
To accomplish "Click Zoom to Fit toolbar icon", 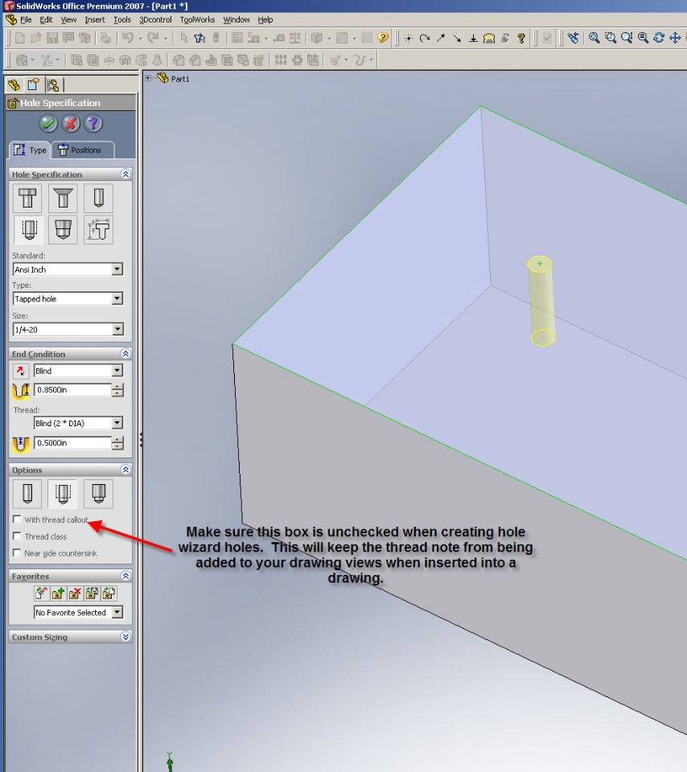I will (x=594, y=38).
